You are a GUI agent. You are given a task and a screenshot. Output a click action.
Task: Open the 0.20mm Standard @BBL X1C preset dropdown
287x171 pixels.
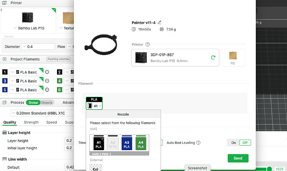tap(42, 113)
